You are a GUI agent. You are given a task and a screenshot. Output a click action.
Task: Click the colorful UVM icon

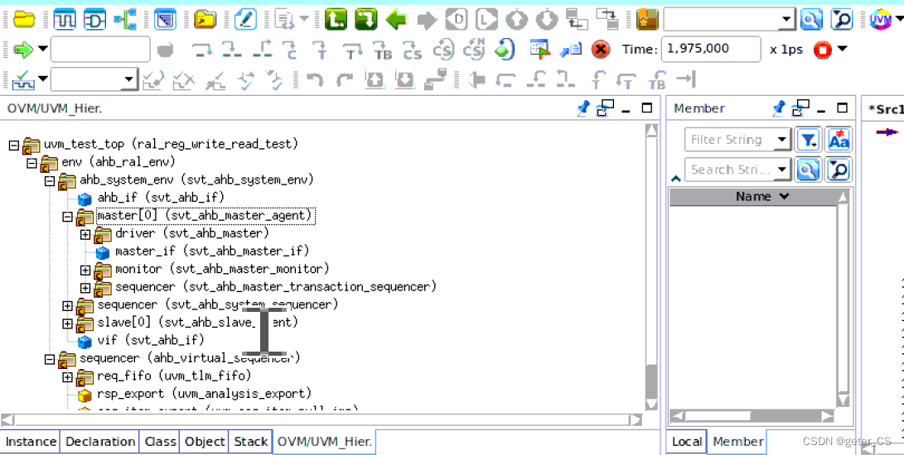tap(880, 20)
